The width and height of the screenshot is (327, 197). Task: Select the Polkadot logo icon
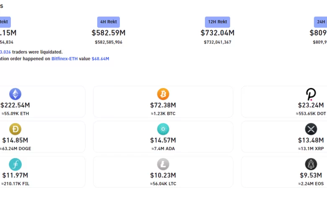coord(311,94)
